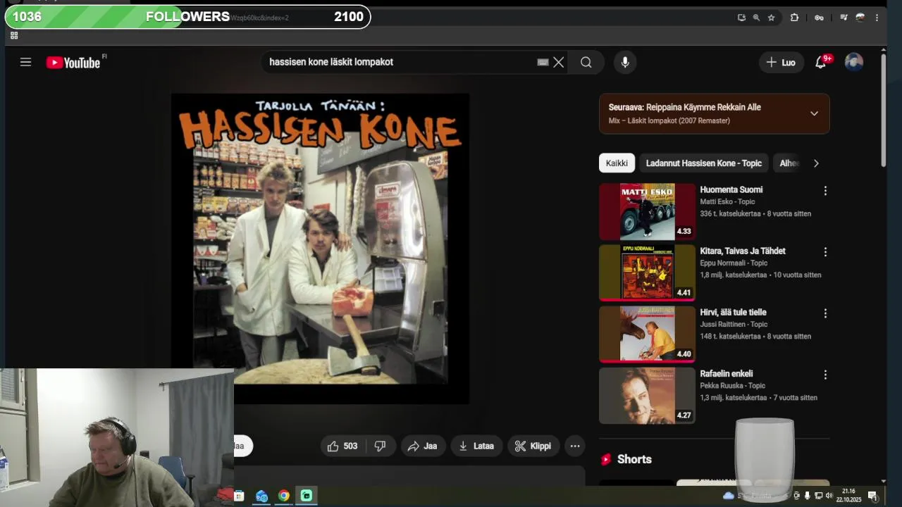The image size is (902, 507).
Task: Click the browser install app icon
Action: [x=741, y=18]
